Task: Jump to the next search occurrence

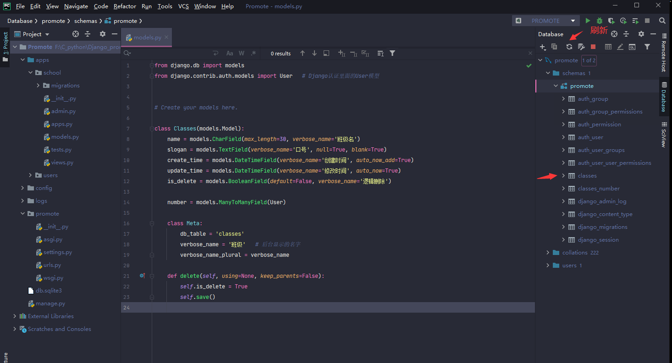Action: (314, 54)
